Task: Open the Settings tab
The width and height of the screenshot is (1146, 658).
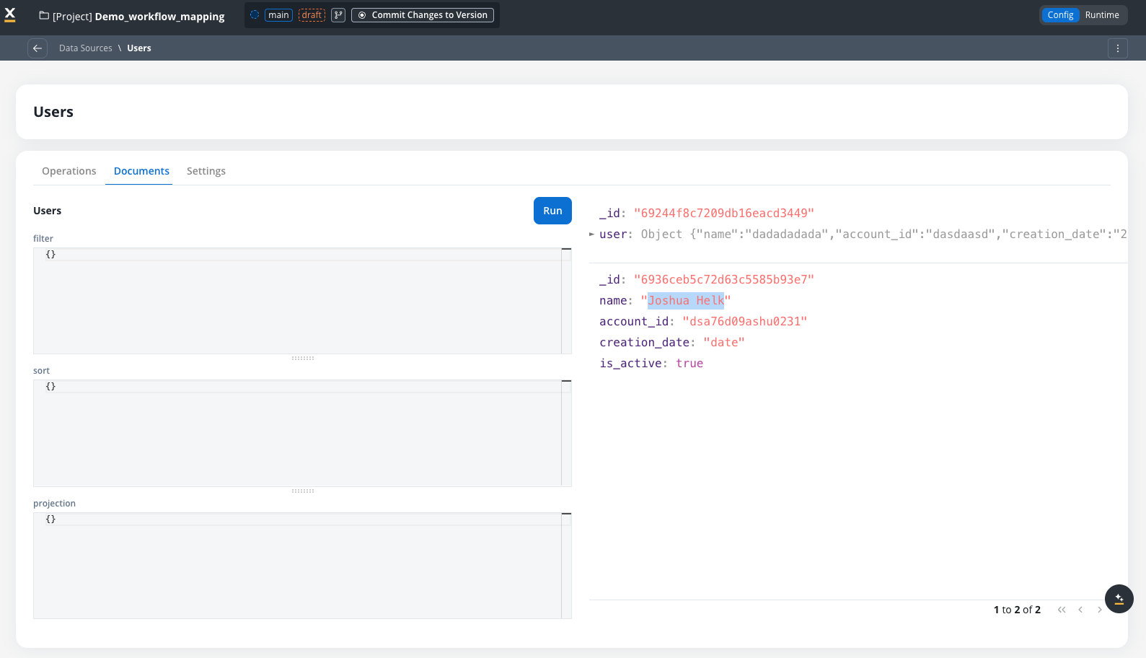Action: (x=206, y=171)
